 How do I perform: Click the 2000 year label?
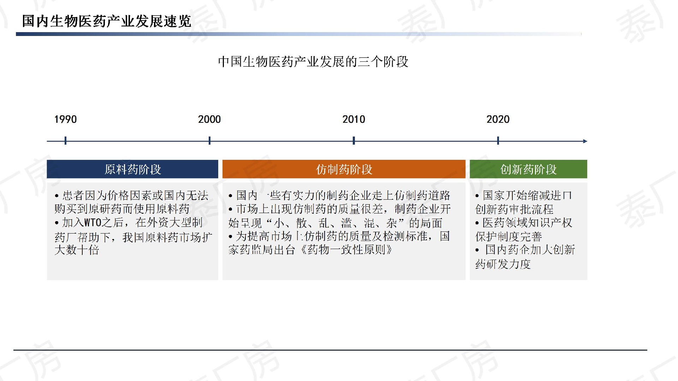(x=209, y=119)
